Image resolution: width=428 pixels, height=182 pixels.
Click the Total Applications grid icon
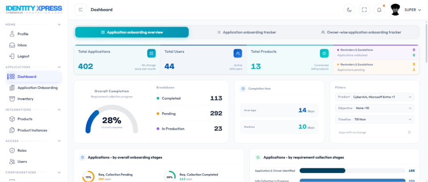pos(151,54)
